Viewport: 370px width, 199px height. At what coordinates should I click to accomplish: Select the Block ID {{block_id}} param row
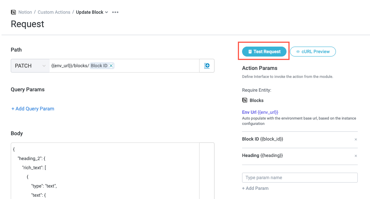tap(300, 139)
